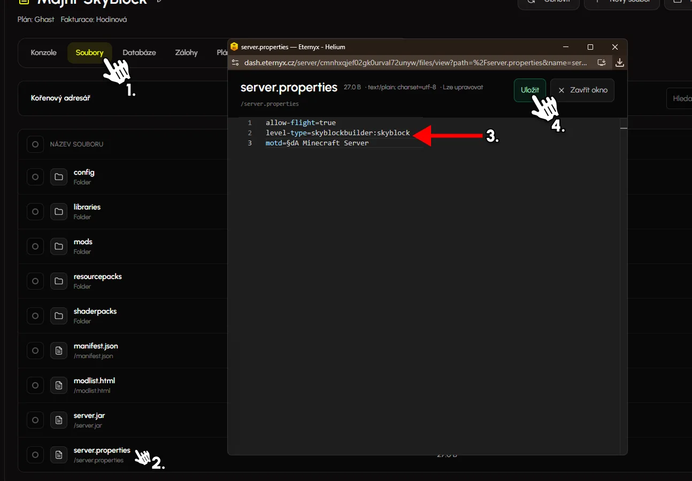Click the manifest.json file icon
The image size is (692, 481).
click(59, 351)
